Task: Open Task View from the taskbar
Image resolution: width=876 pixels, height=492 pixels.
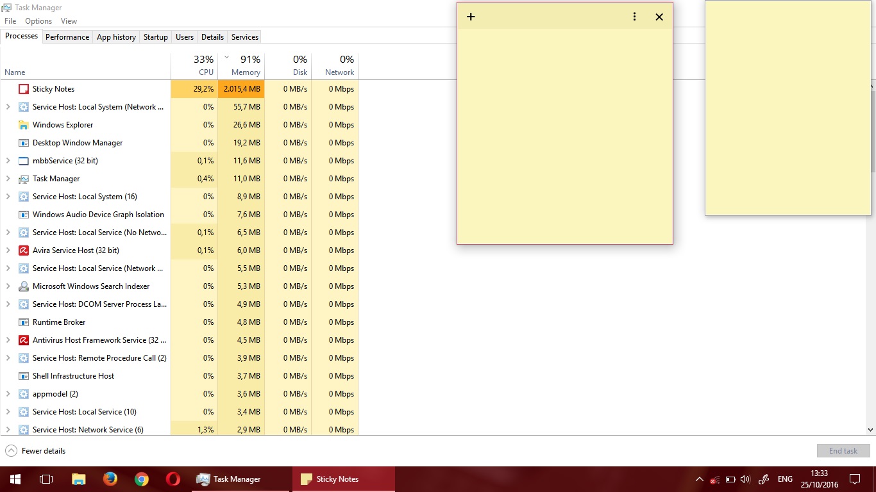Action: coord(46,479)
